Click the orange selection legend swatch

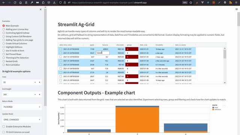[213, 109]
